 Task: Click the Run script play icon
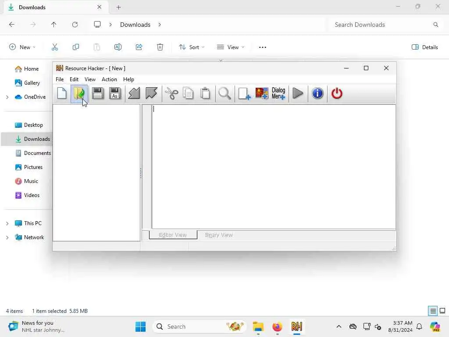click(298, 93)
